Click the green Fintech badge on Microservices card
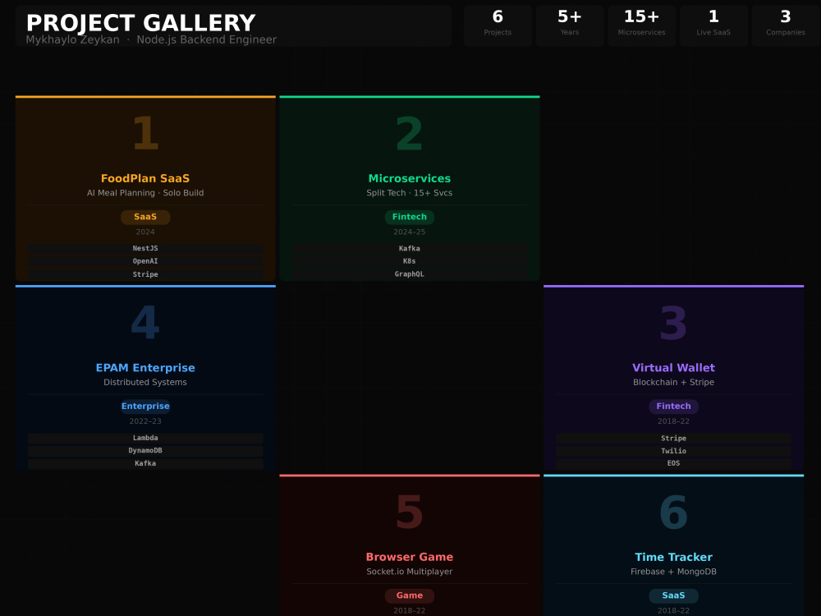Image resolution: width=821 pixels, height=616 pixels. (410, 217)
